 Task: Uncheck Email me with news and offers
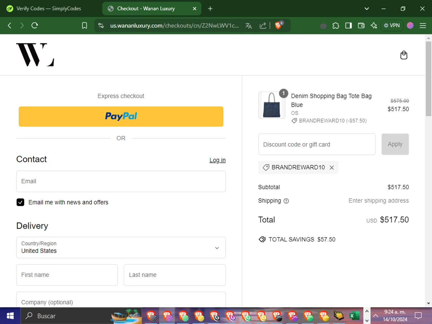coord(20,202)
